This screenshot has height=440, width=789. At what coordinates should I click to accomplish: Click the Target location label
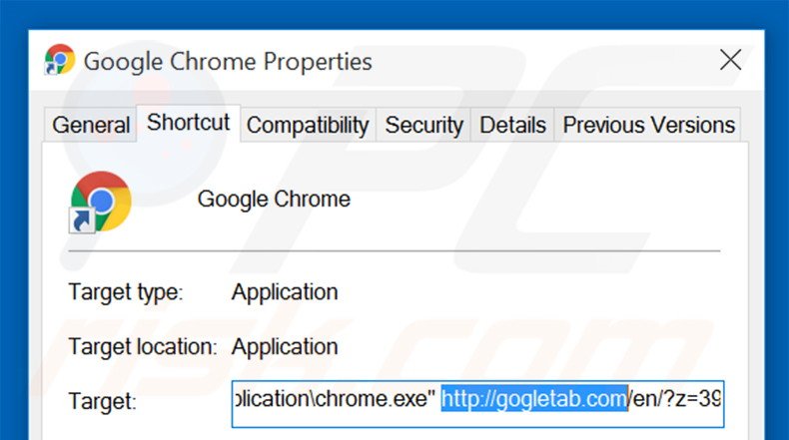tap(142, 347)
